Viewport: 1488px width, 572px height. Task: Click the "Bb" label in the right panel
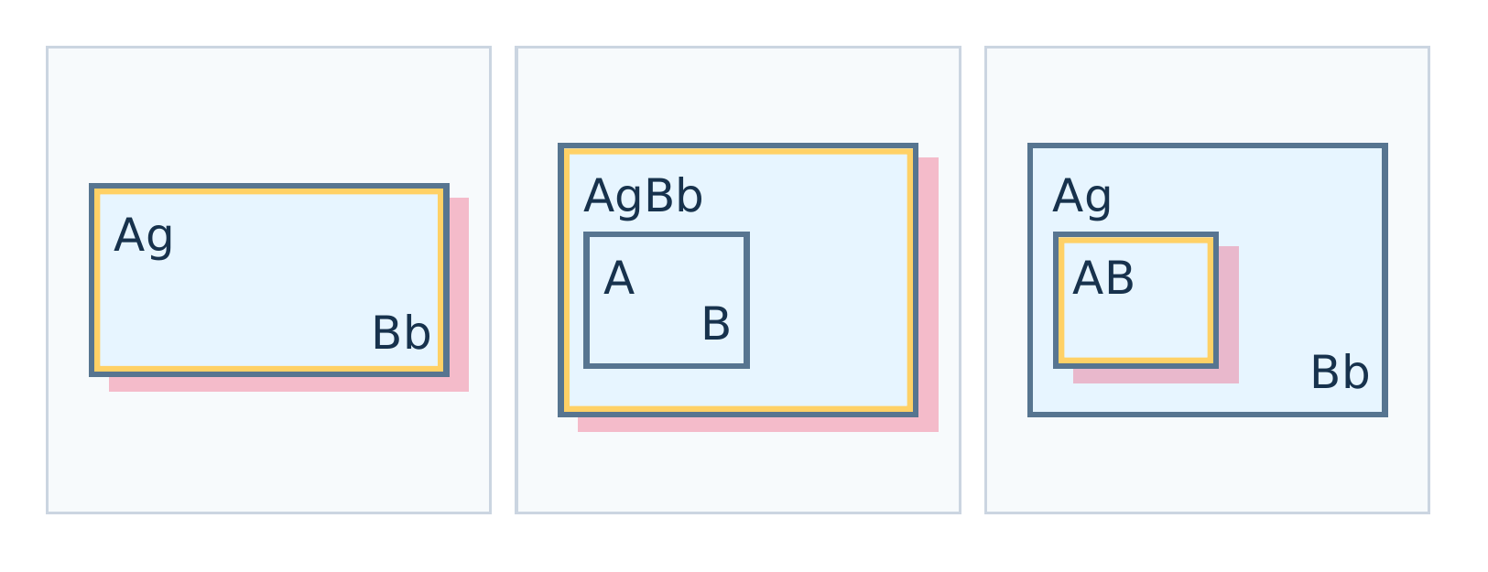tap(1340, 372)
